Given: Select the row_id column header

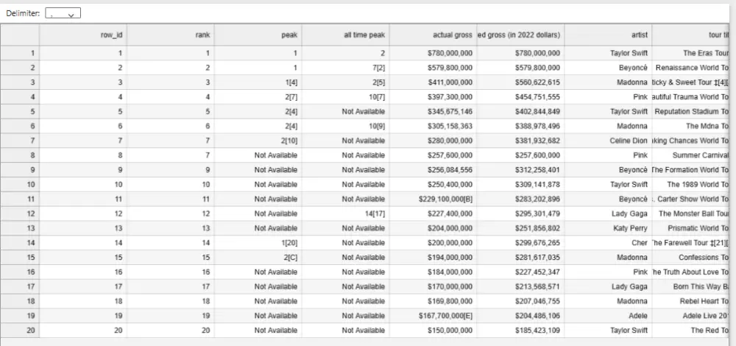Looking at the screenshot, I should (x=83, y=35).
